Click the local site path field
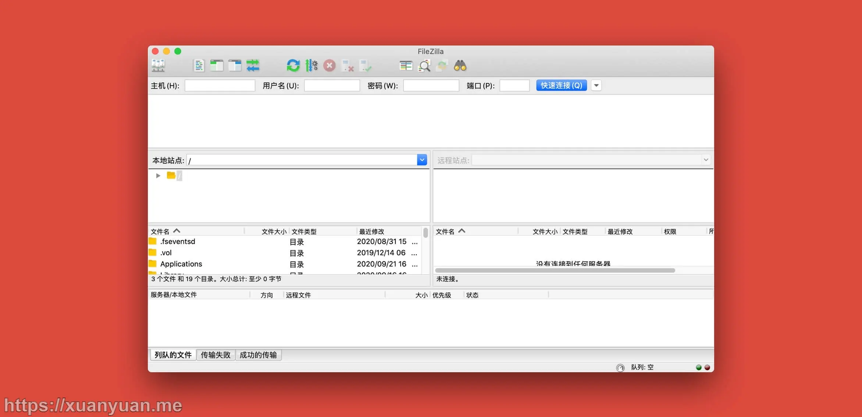Image resolution: width=862 pixels, height=417 pixels. pyautogui.click(x=302, y=160)
